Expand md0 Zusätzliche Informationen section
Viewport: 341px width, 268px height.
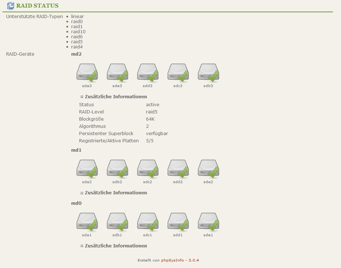tap(82, 246)
